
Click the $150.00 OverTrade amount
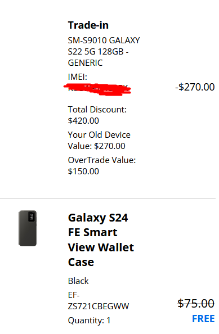pos(83,171)
